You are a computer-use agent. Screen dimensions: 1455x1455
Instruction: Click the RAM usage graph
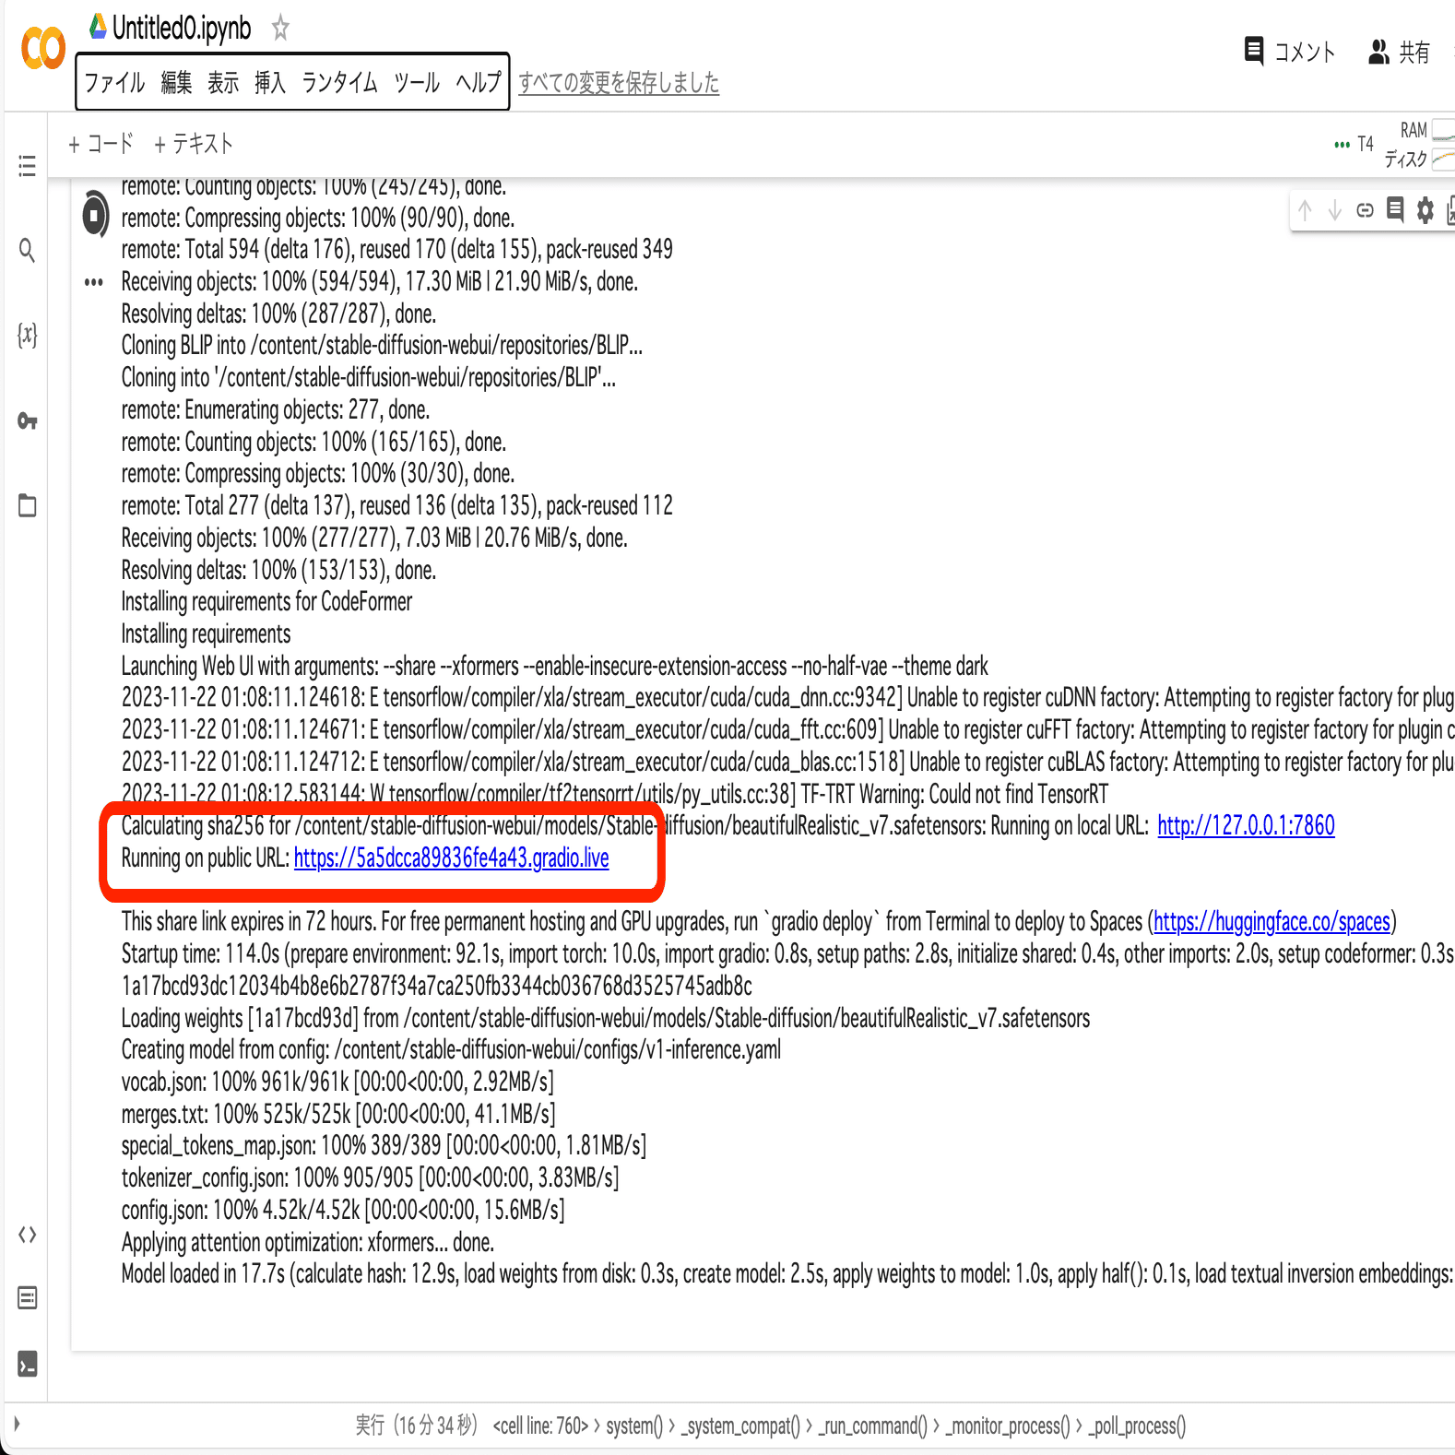tap(1443, 132)
